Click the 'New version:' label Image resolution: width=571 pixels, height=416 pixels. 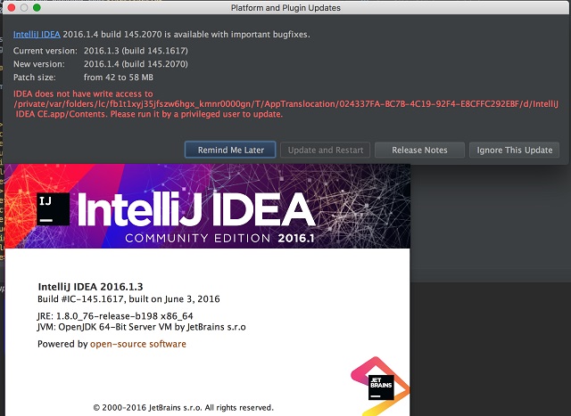click(x=39, y=64)
